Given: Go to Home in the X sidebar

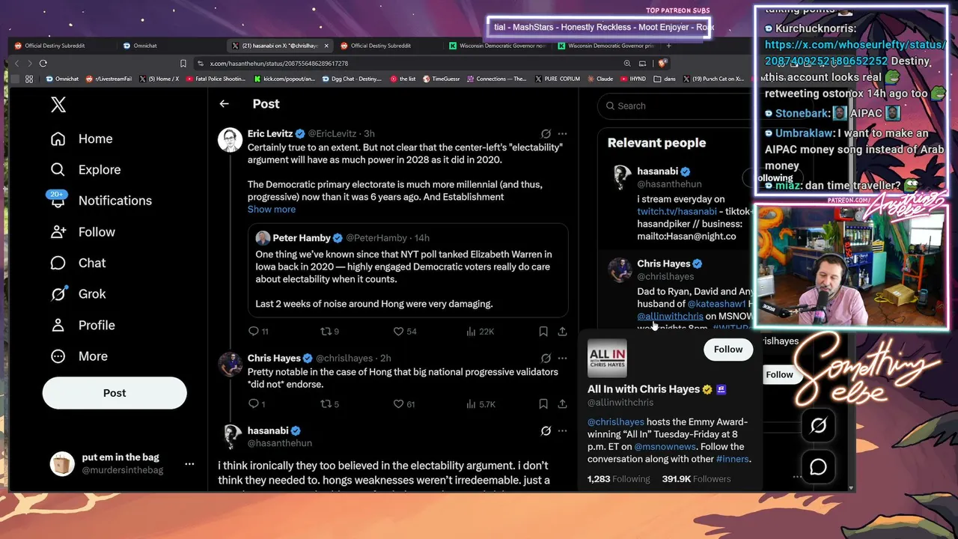Looking at the screenshot, I should tap(82, 138).
